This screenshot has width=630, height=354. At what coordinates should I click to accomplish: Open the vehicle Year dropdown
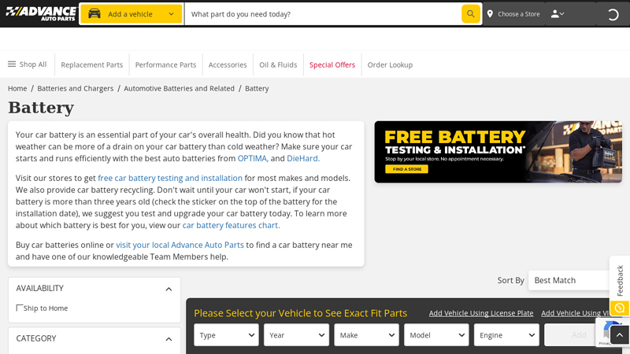[296, 335]
